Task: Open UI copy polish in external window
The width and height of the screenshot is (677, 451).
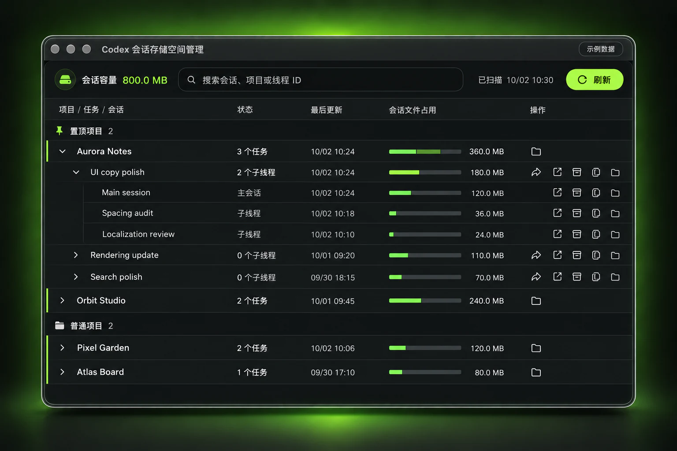Action: coord(557,172)
